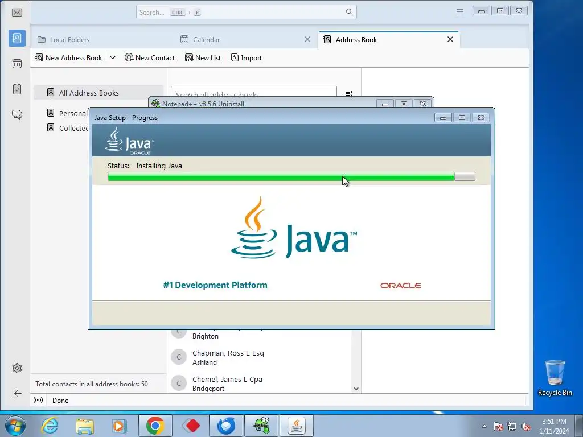
Task: Open Mail space in Thunderbird sidebar
Action: [x=17, y=13]
